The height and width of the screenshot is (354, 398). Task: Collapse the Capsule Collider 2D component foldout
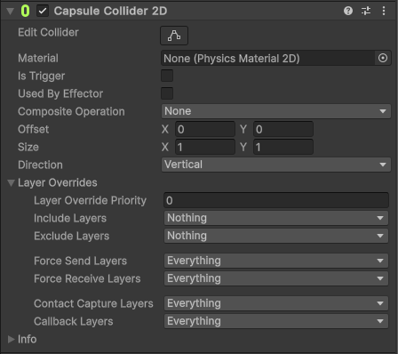click(11, 12)
